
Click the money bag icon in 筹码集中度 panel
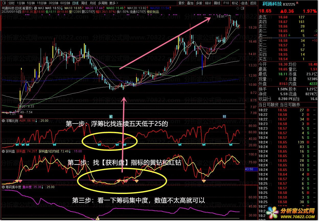[x=97, y=218]
